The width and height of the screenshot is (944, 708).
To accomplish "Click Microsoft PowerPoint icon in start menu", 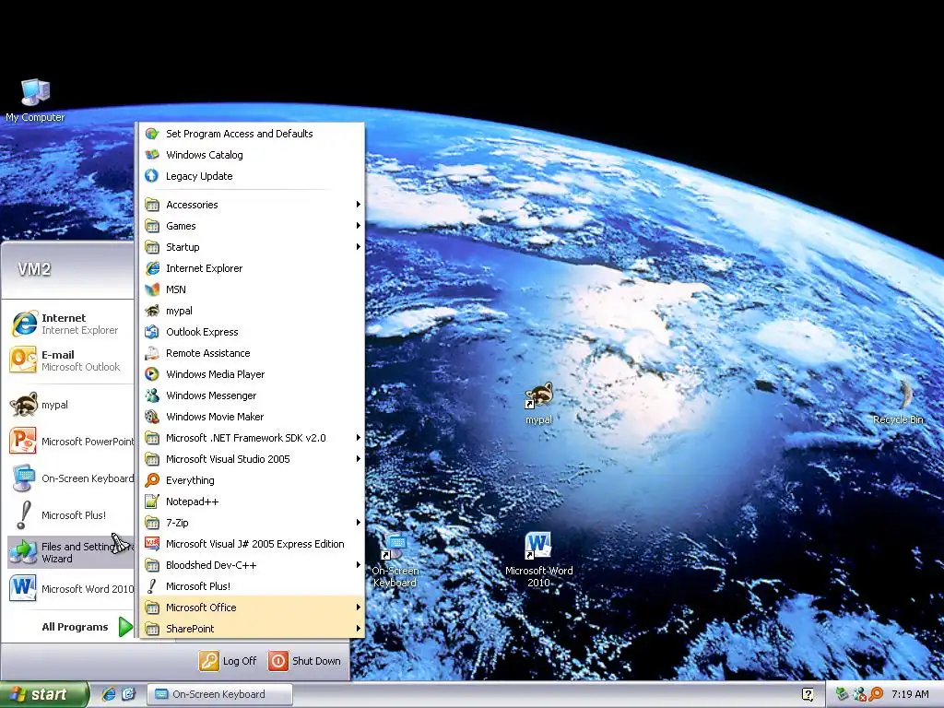I will click(x=23, y=442).
